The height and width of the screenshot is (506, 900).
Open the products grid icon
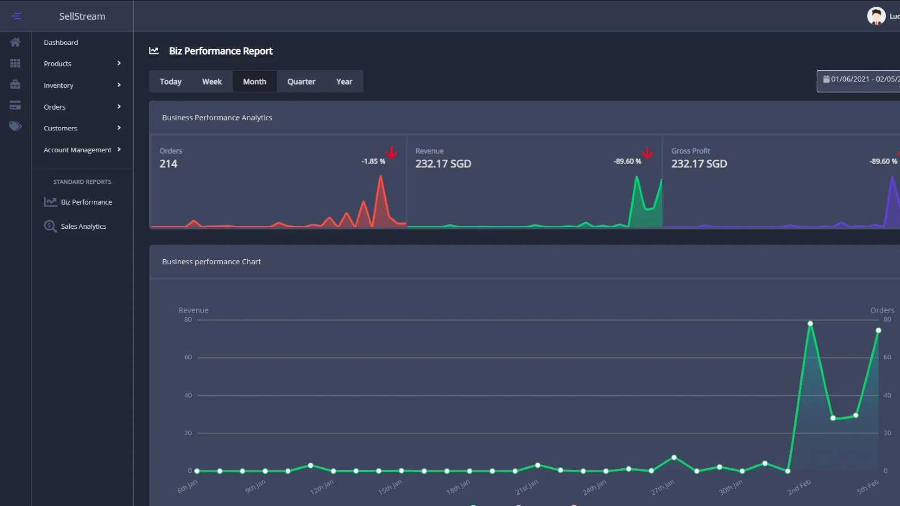tap(15, 64)
